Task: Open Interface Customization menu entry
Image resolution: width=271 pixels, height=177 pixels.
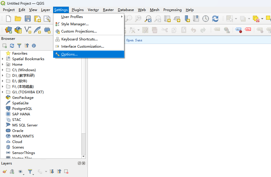Action: coord(89,47)
